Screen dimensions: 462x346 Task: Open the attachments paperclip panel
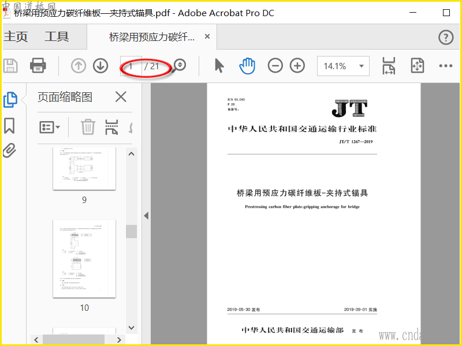click(9, 151)
